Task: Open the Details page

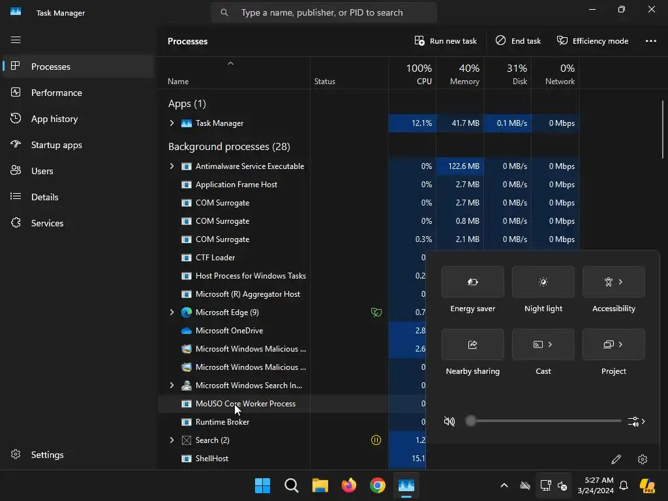Action: tap(78, 197)
